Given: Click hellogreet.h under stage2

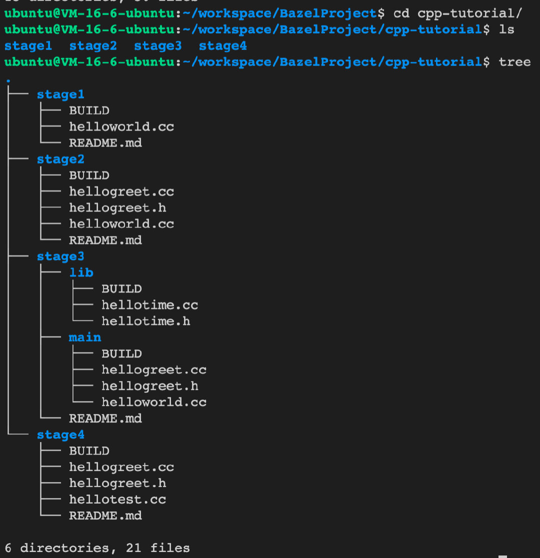Looking at the screenshot, I should (x=117, y=208).
